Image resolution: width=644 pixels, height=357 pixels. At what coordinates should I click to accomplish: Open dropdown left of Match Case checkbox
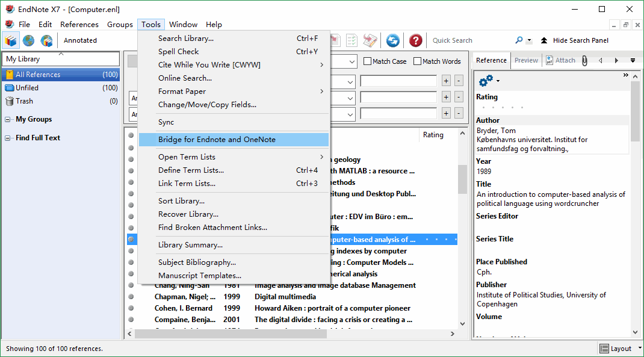coord(352,61)
